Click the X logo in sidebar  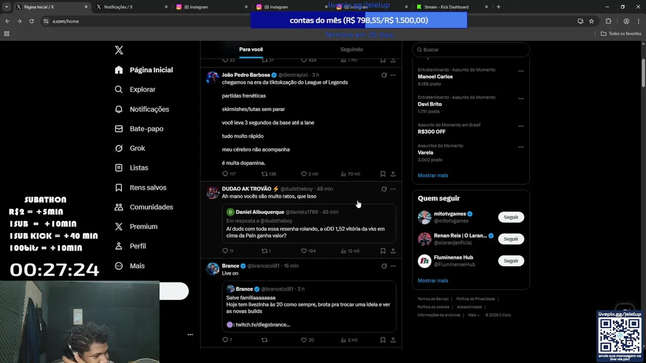tap(119, 50)
